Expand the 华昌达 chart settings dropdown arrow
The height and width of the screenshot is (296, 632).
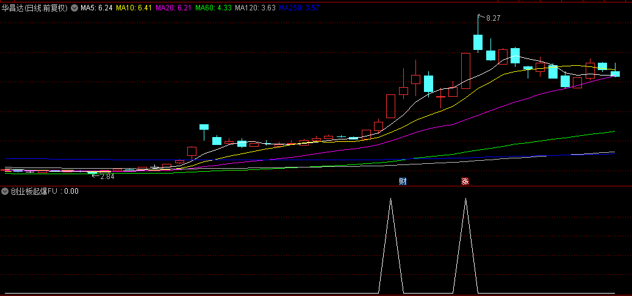pyautogui.click(x=74, y=7)
